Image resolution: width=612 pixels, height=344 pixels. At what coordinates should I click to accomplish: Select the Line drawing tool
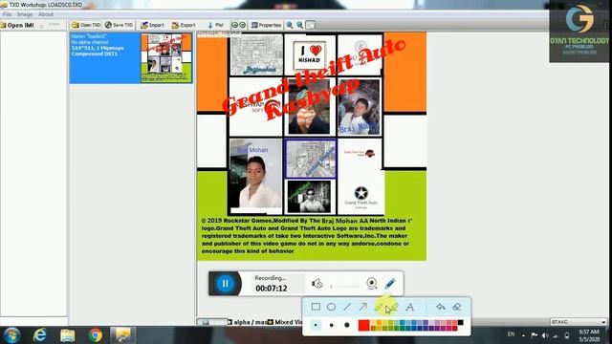click(347, 307)
